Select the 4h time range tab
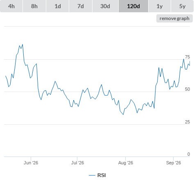 11,6
